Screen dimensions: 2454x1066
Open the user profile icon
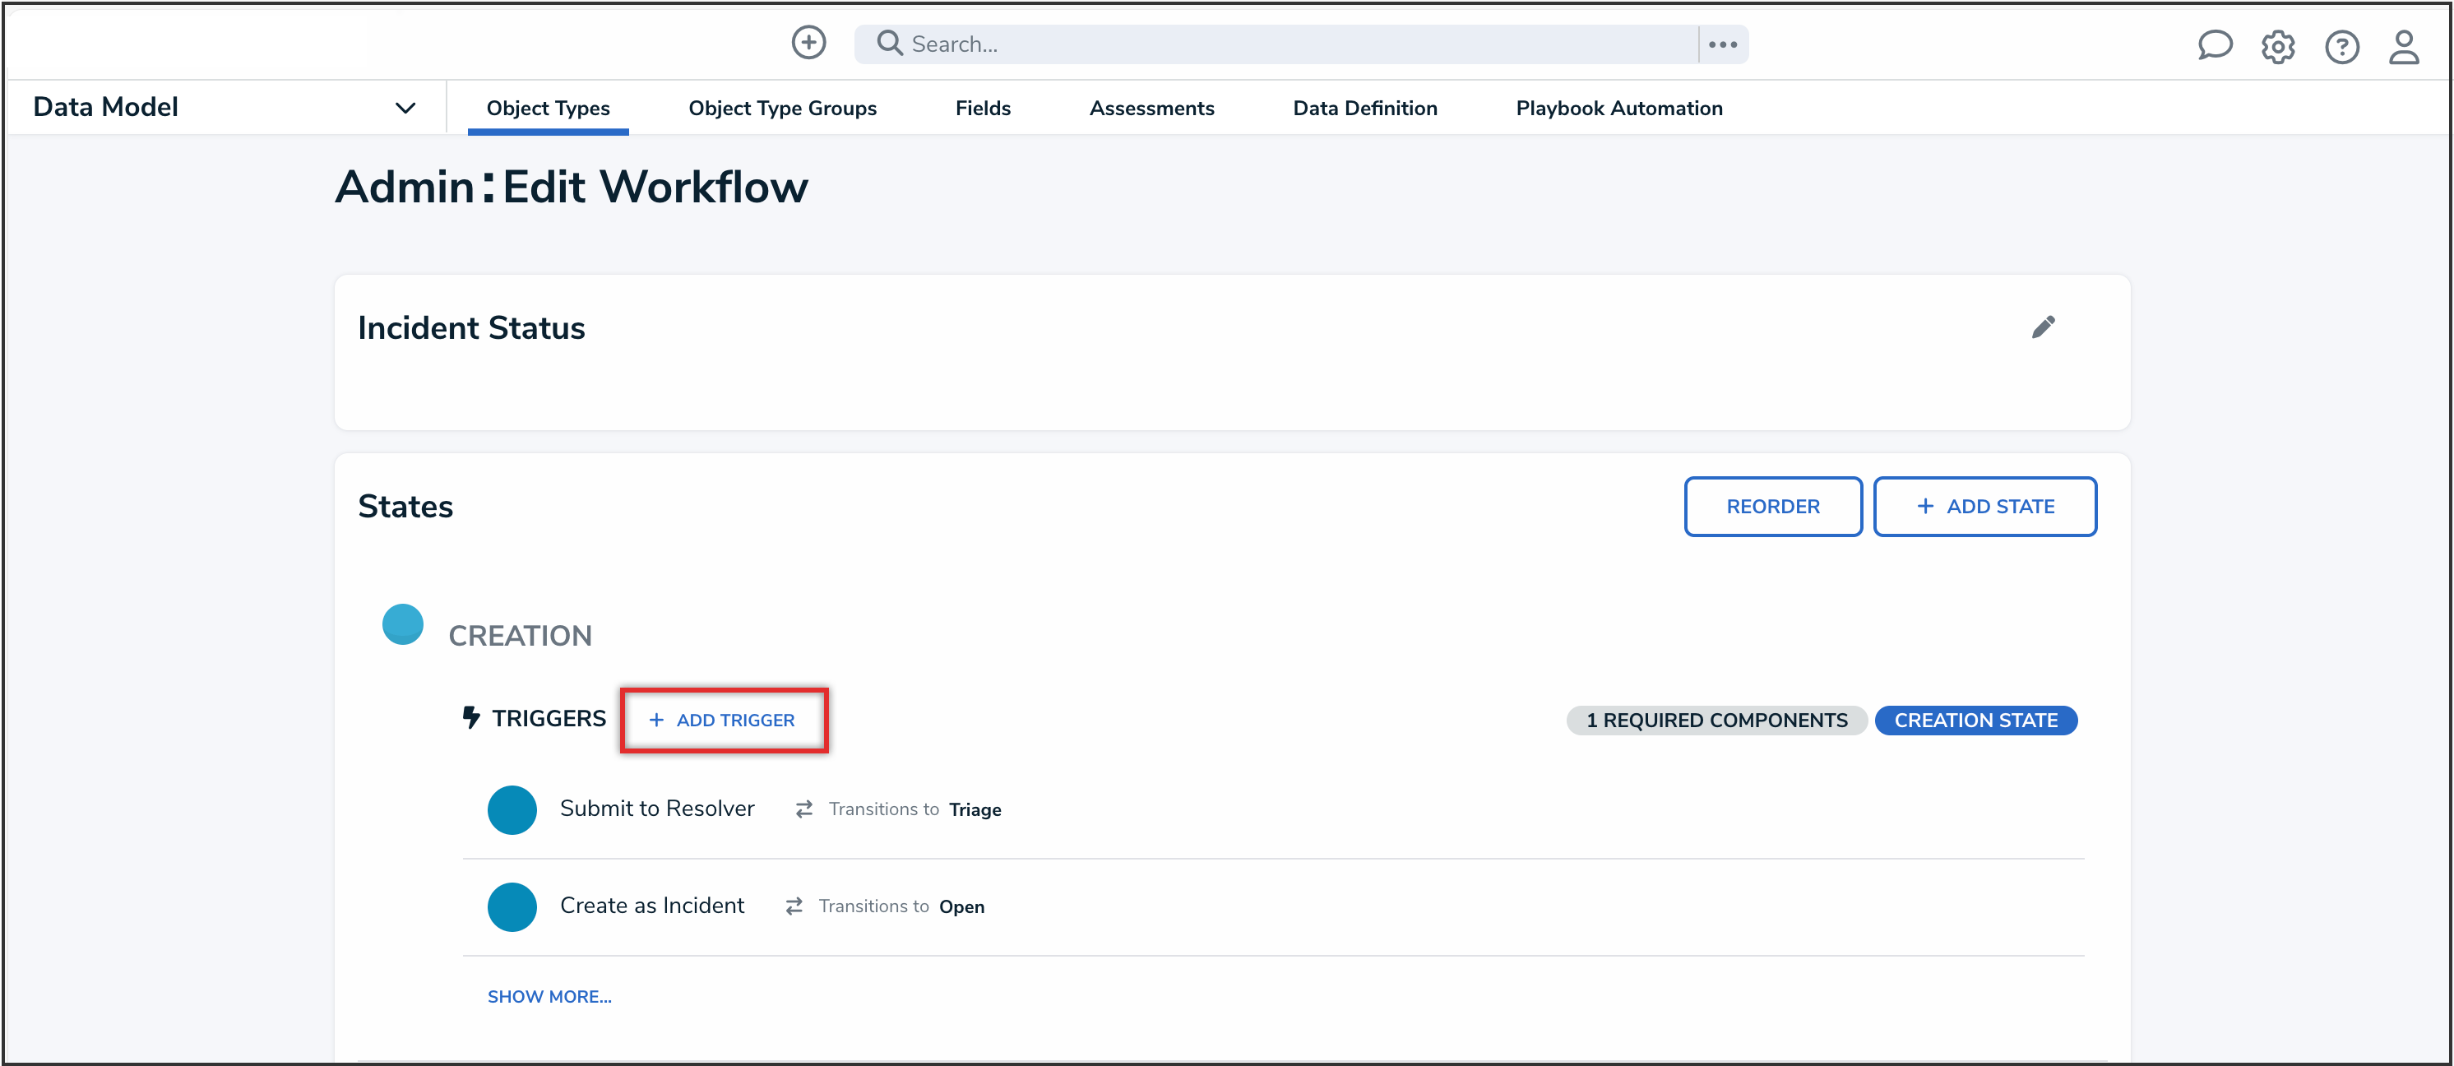coord(2402,47)
